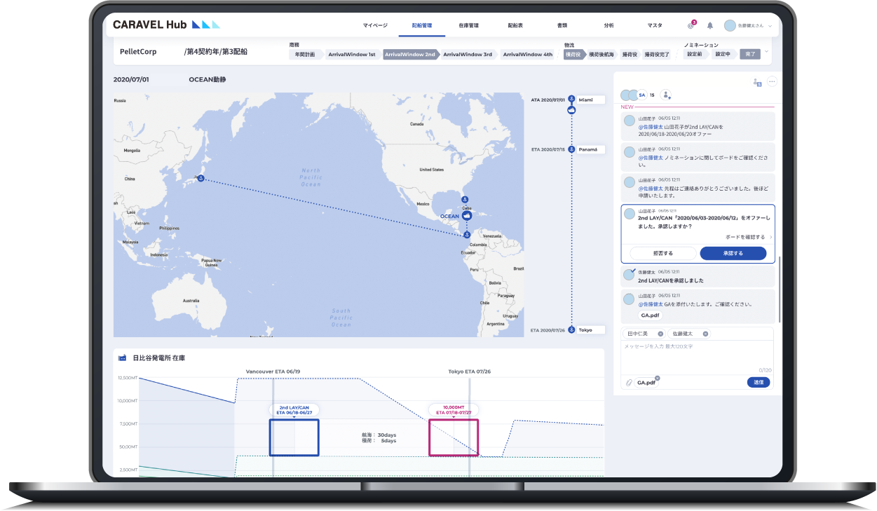Click the Miami port anchor marker on timeline
Image resolution: width=877 pixels, height=511 pixels.
(571, 99)
